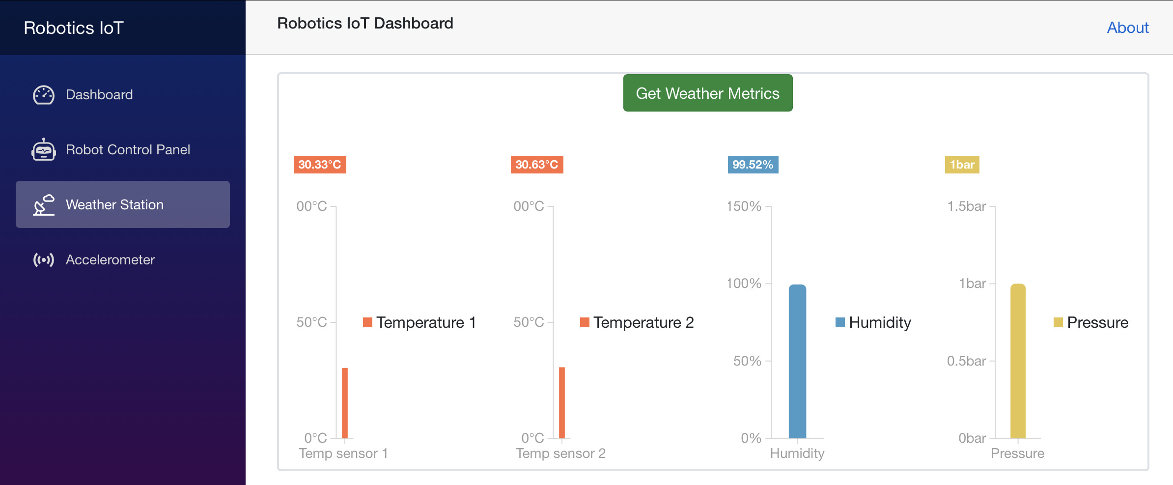Image resolution: width=1173 pixels, height=485 pixels.
Task: Click the orange Temperature 2 legend swatch
Action: pos(584,322)
